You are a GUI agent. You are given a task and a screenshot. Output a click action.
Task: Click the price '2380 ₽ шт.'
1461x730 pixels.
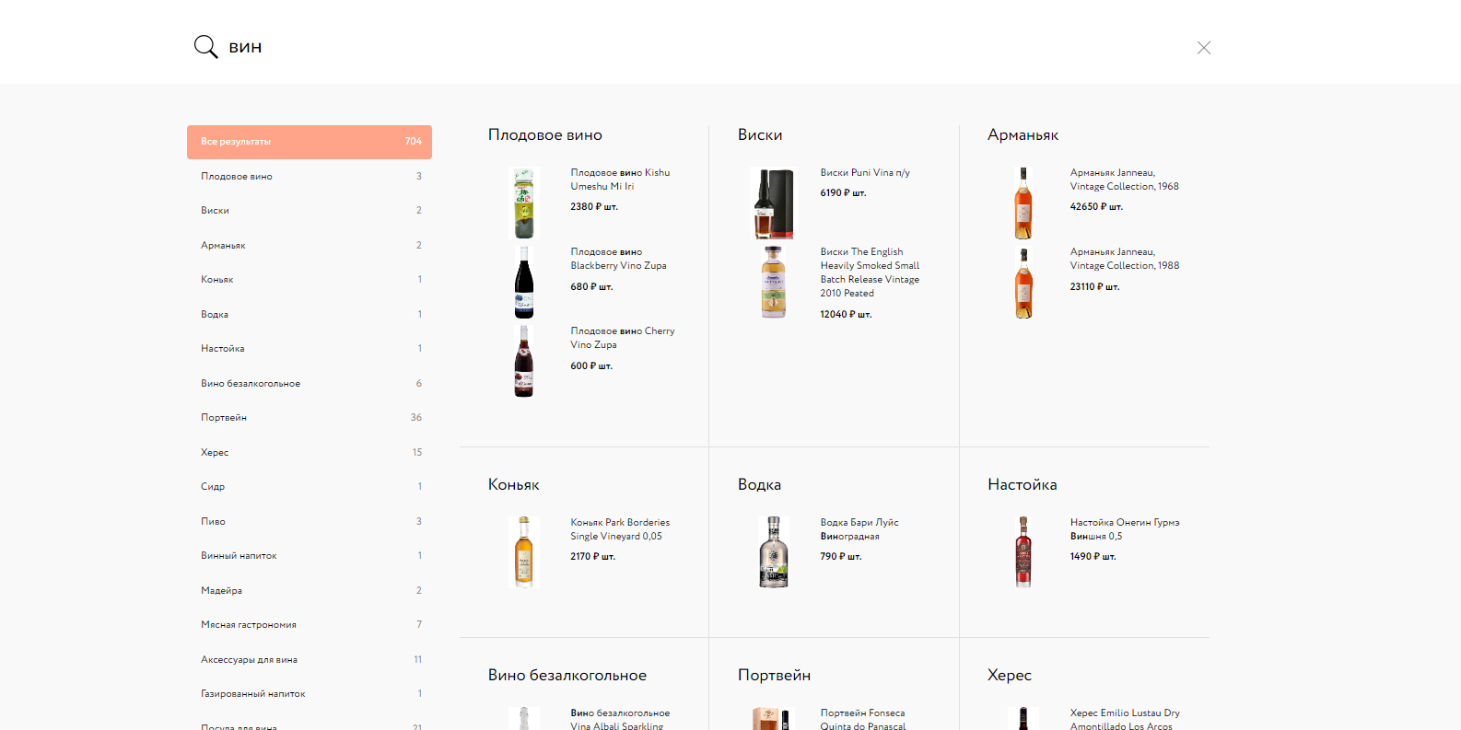[594, 207]
